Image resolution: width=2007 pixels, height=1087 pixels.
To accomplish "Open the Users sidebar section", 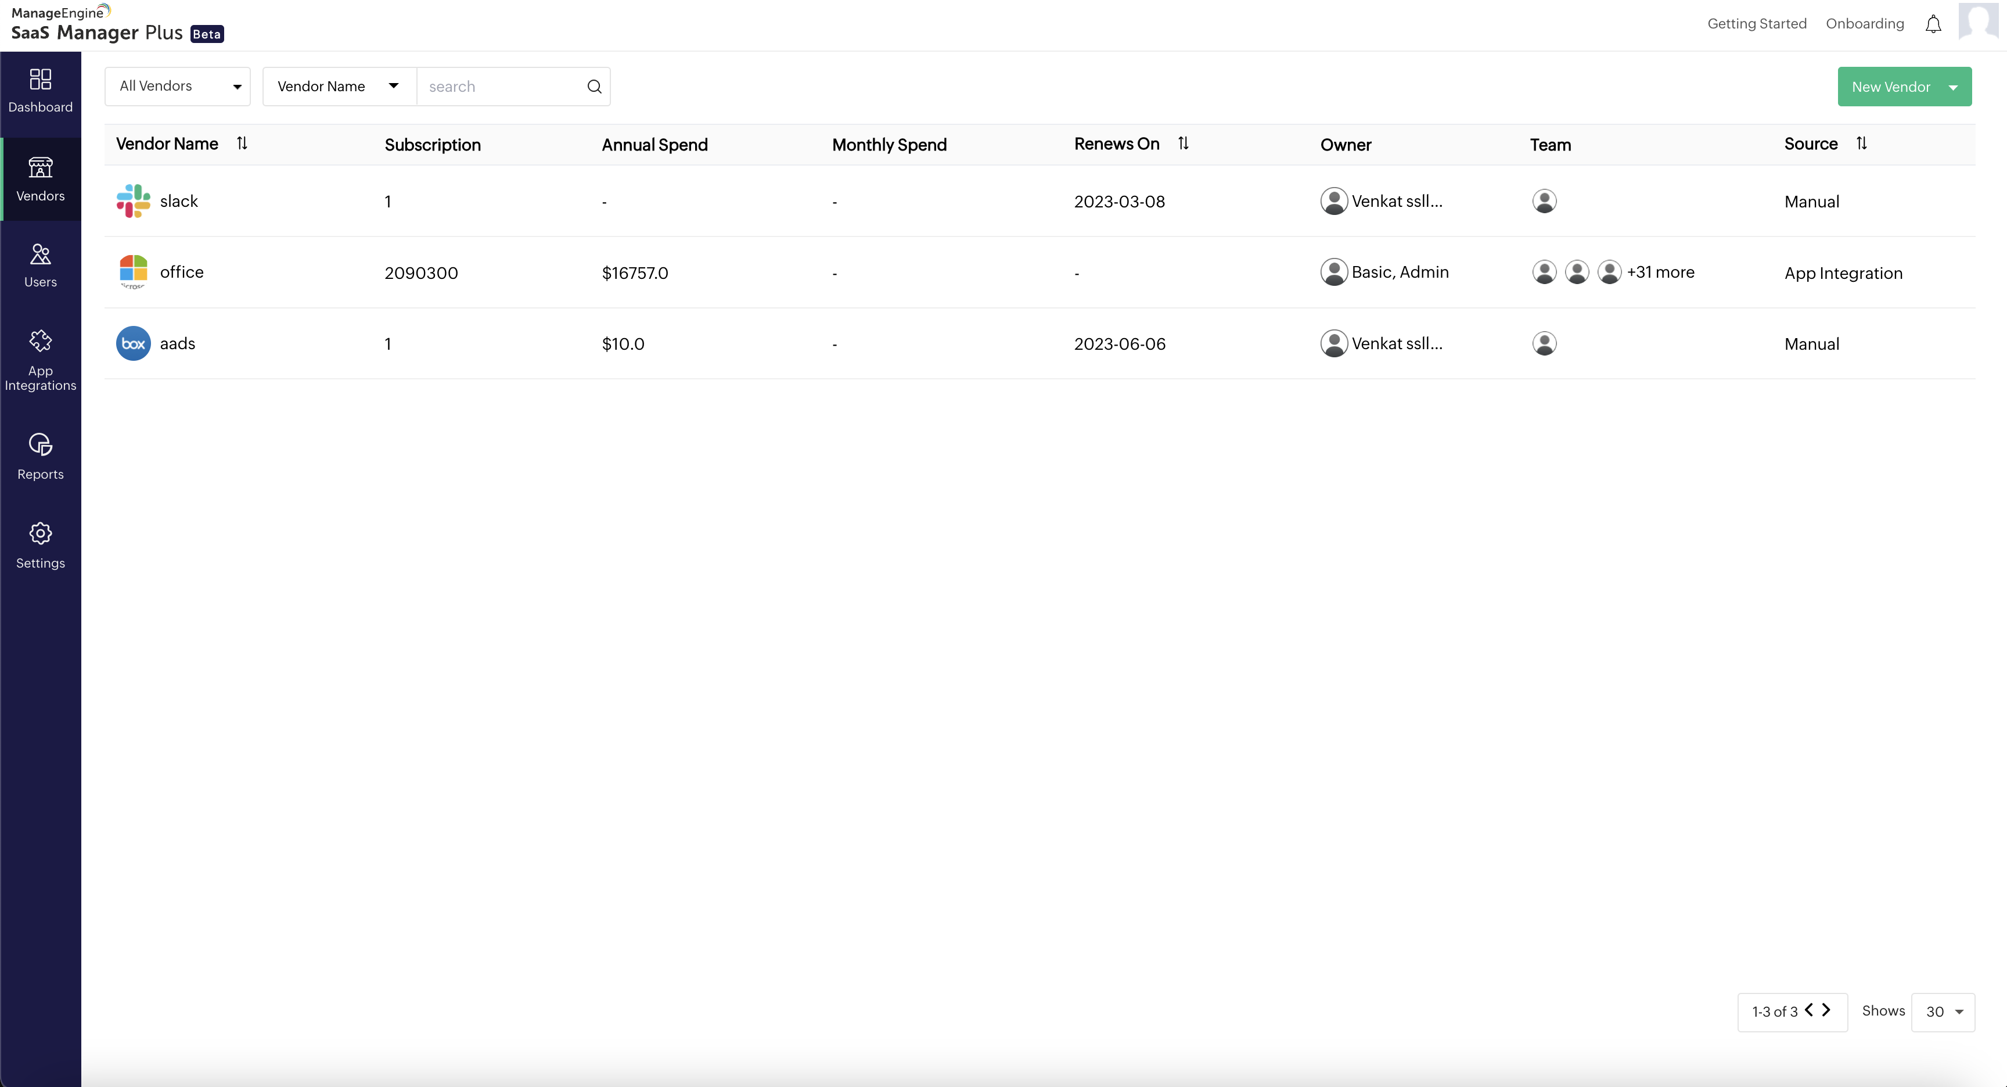I will point(41,266).
